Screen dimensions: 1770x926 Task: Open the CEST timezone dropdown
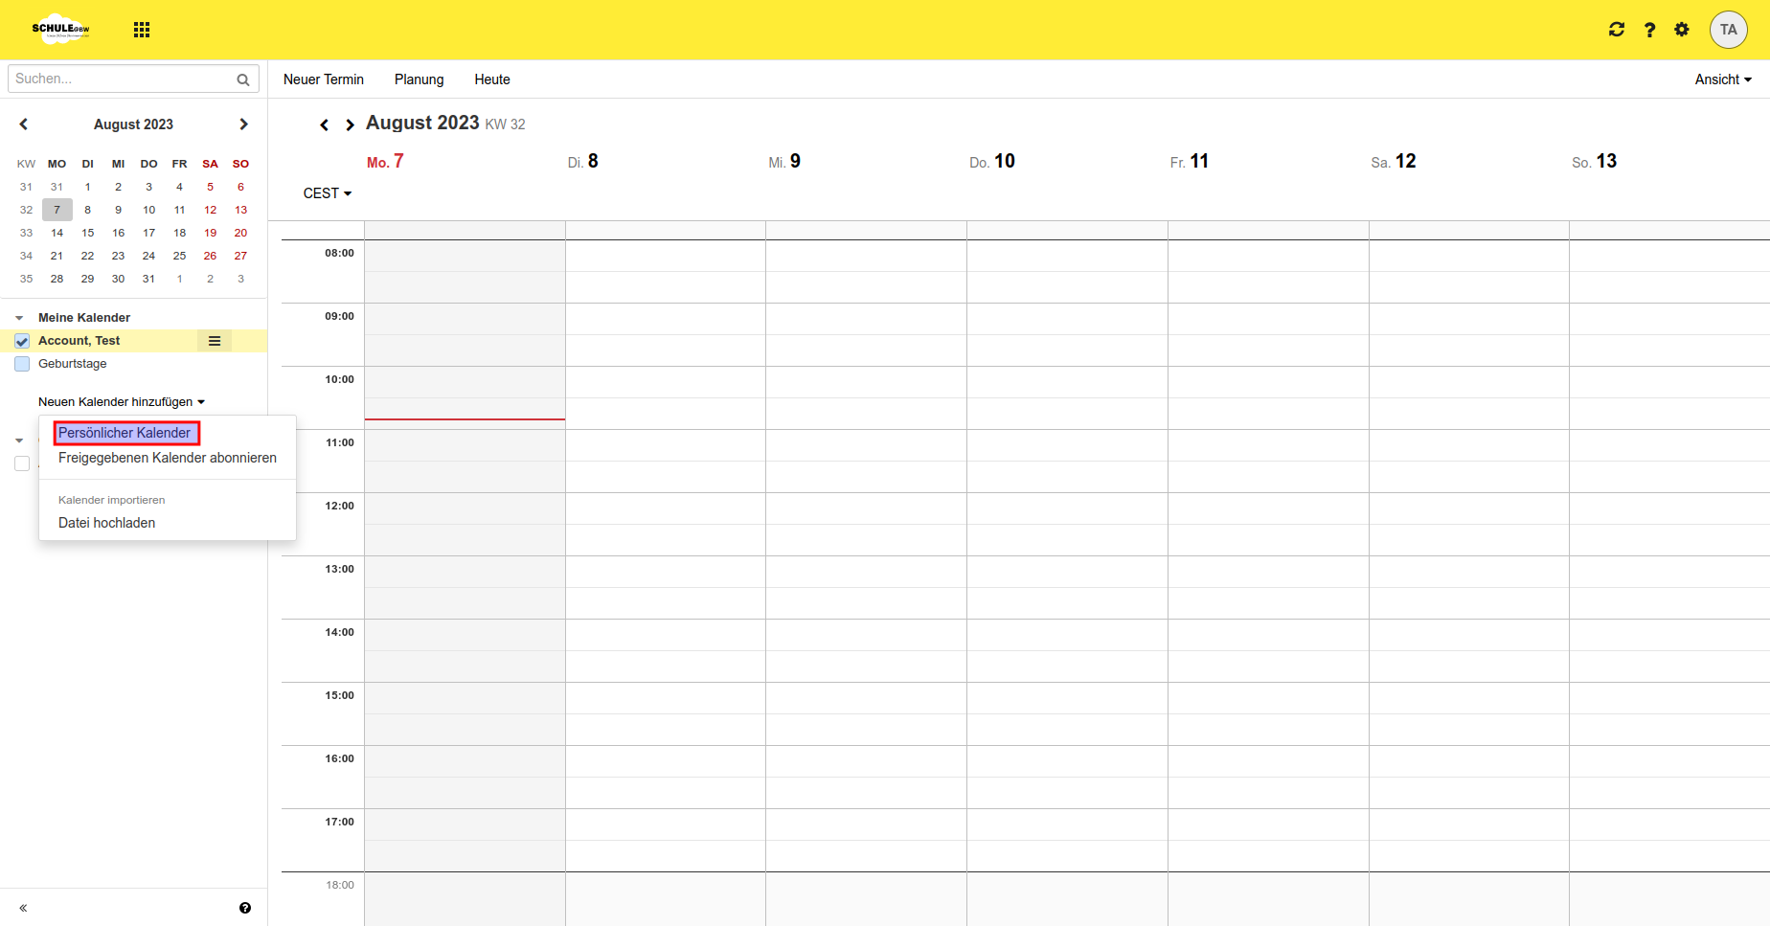click(327, 192)
